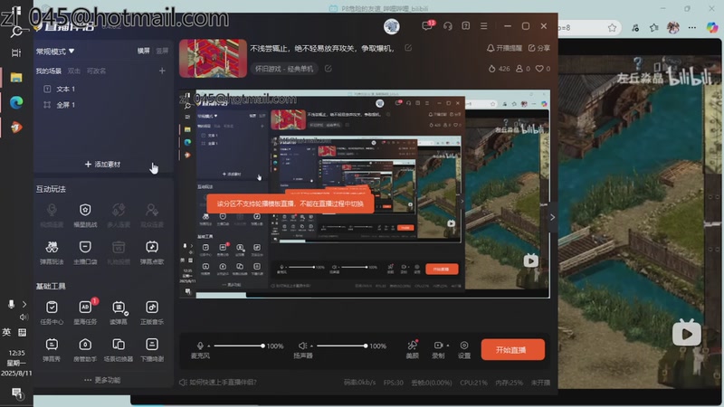Open the 房管助手 room manager assistant
The image size is (724, 407).
point(85,349)
